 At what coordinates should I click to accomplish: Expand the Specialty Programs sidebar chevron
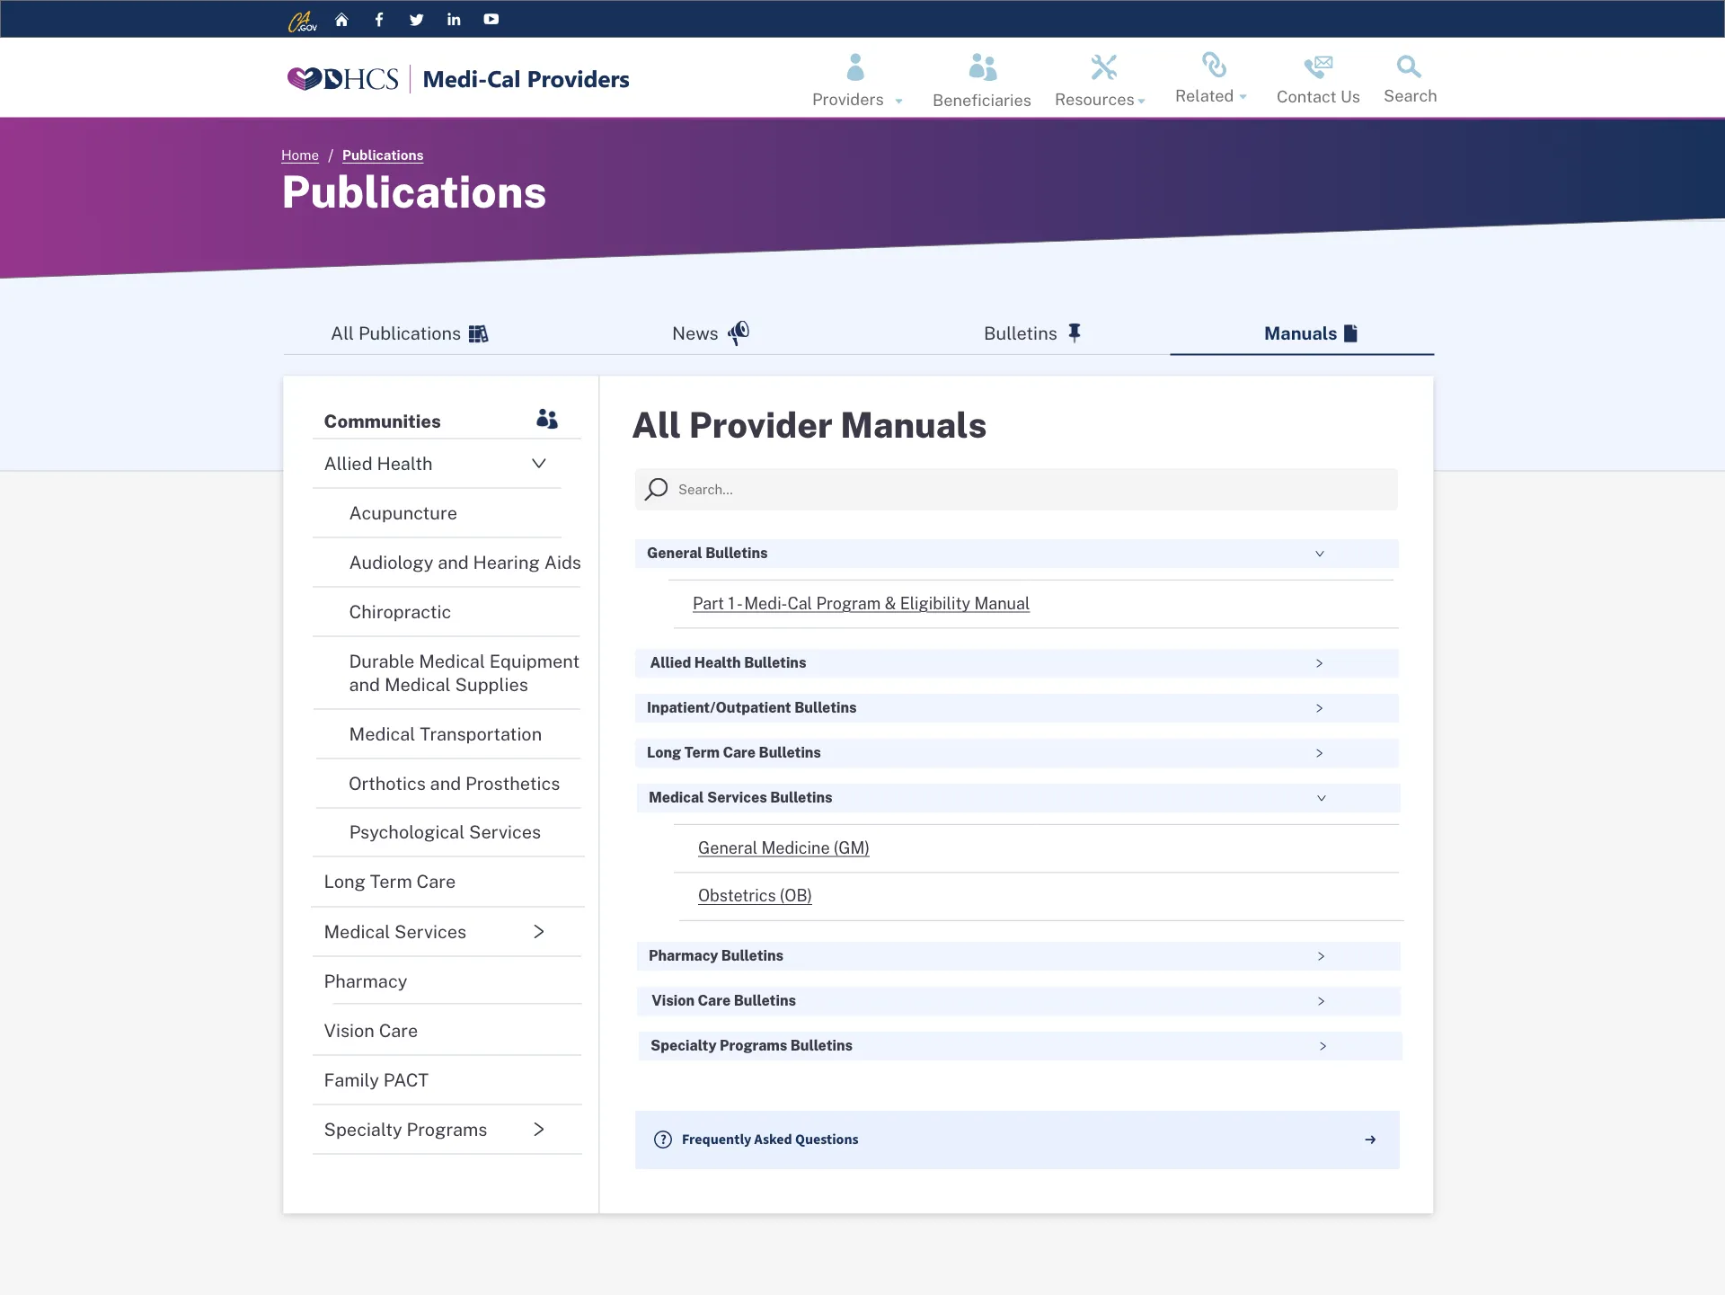[539, 1130]
